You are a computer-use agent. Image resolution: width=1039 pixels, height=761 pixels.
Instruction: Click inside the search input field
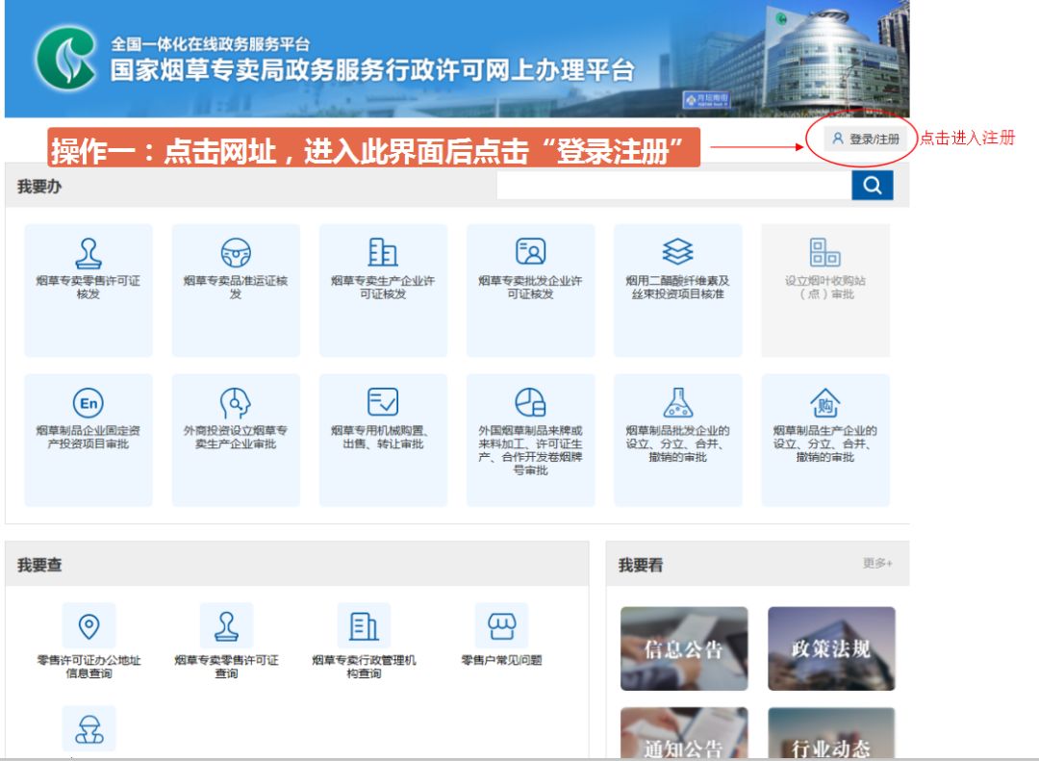(673, 186)
